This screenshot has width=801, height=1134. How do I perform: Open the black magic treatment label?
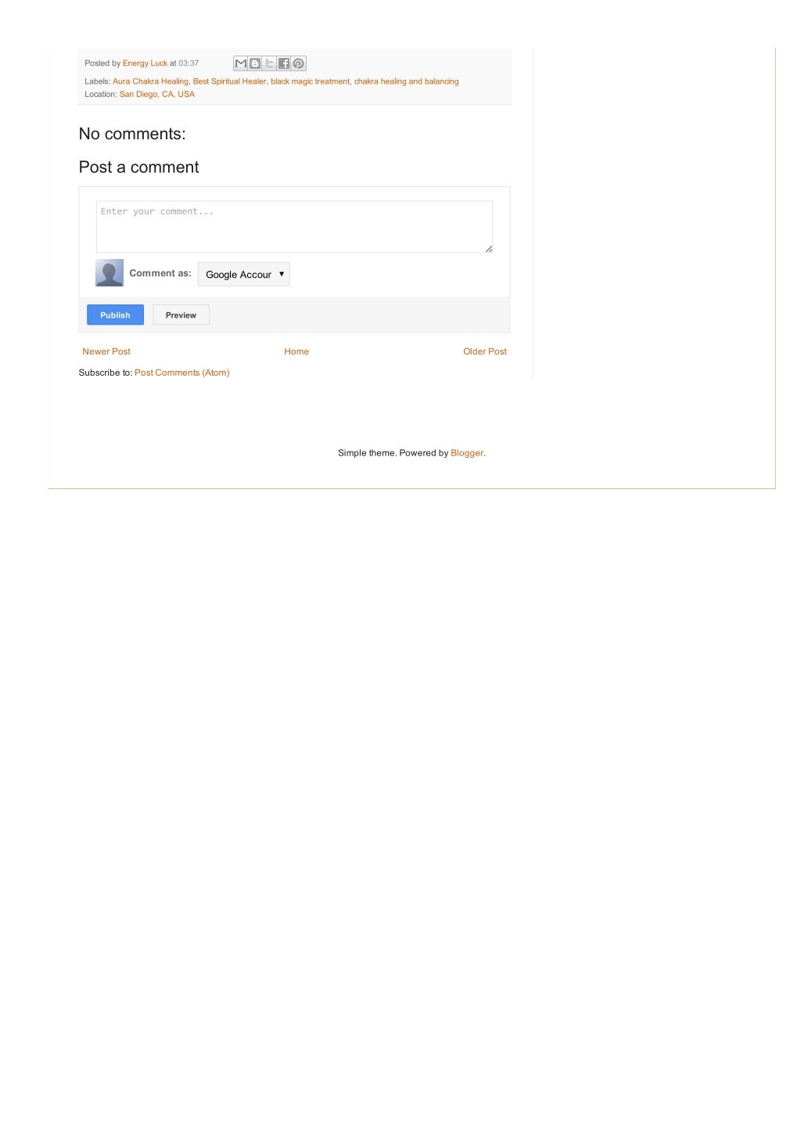(x=310, y=81)
